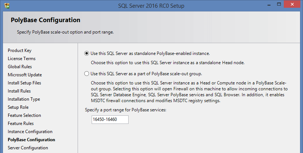Click the PolyBase services port range field
This screenshot has height=153, width=303.
110,119
